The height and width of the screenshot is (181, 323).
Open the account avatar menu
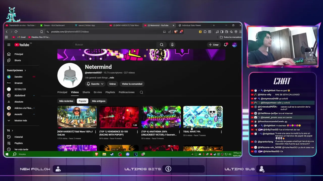(x=234, y=45)
